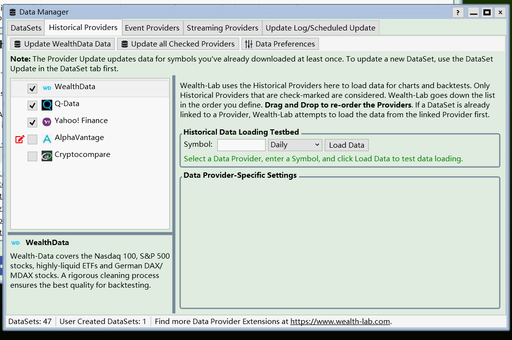This screenshot has width=512, height=340.
Task: Click the AlphaVantage letter A icon
Action: [x=46, y=139]
